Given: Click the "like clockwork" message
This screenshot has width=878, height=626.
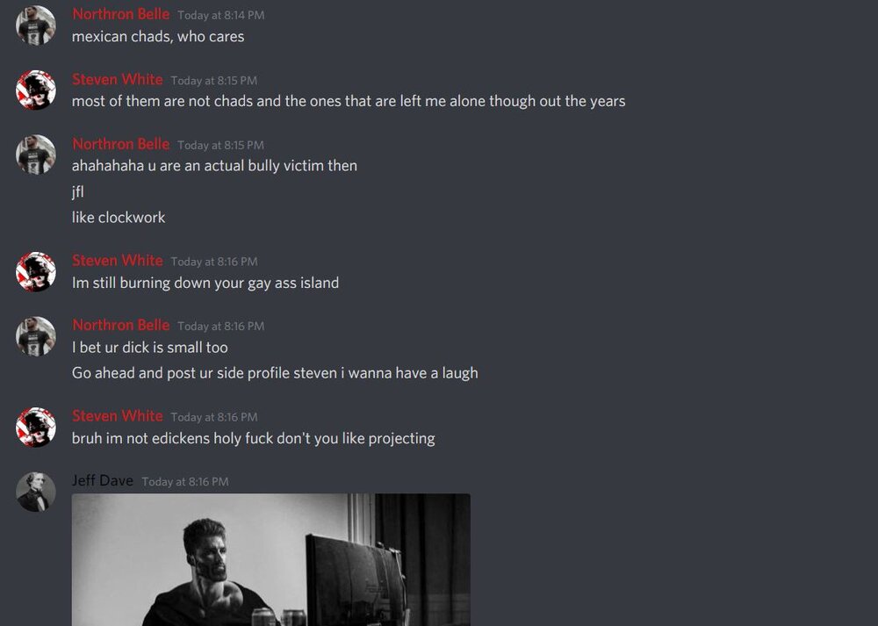Looking at the screenshot, I should [119, 217].
